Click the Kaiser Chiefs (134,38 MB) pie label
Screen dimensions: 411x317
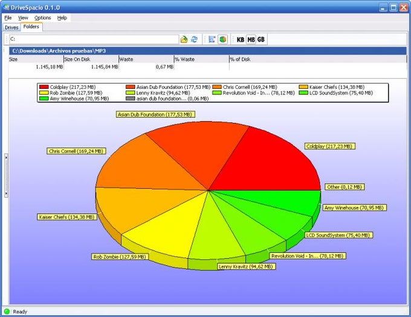point(67,217)
